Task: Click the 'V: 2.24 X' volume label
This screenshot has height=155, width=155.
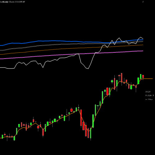Action: tap(149, 95)
